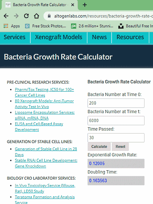Open the browser home page icon

click(x=36, y=16)
